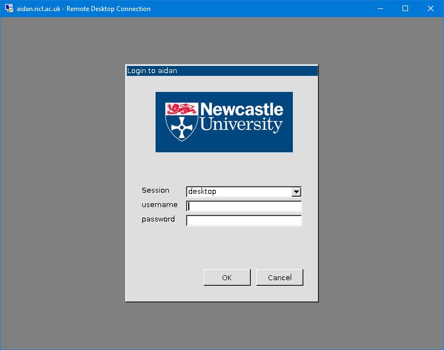Maximize the Remote Desktop Connection window
Image resolution: width=444 pixels, height=350 pixels.
(405, 8)
